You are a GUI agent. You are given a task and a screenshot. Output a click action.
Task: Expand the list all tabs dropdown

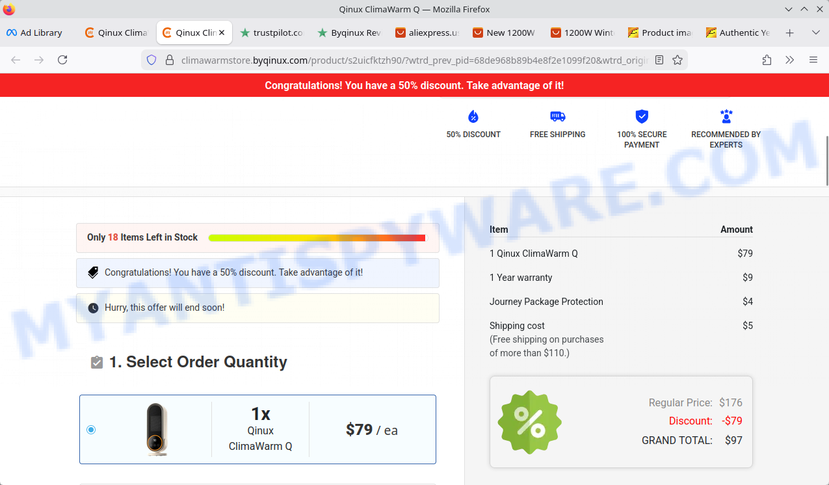coord(816,33)
